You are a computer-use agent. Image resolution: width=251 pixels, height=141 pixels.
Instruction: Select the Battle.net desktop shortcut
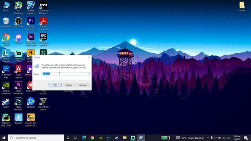31,103
